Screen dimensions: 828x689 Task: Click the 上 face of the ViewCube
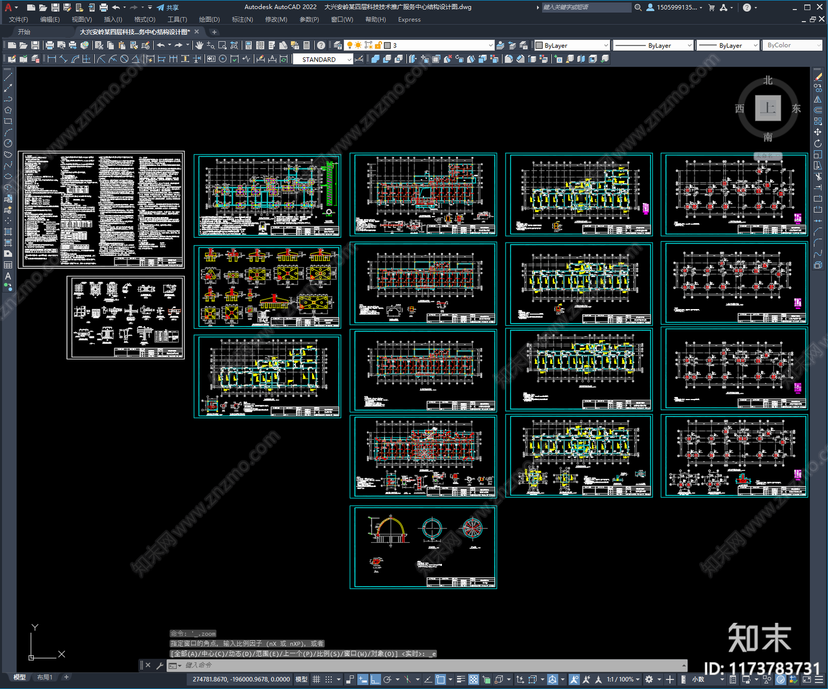(x=768, y=109)
